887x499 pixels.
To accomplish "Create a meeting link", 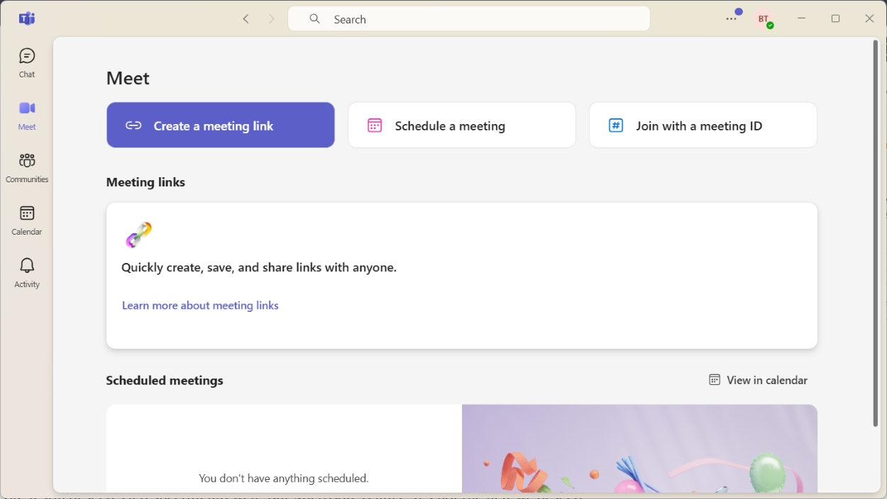I will tap(220, 125).
